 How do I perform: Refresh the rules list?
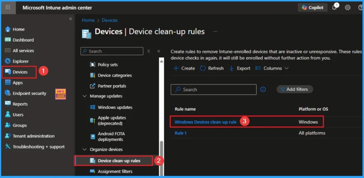(x=212, y=68)
